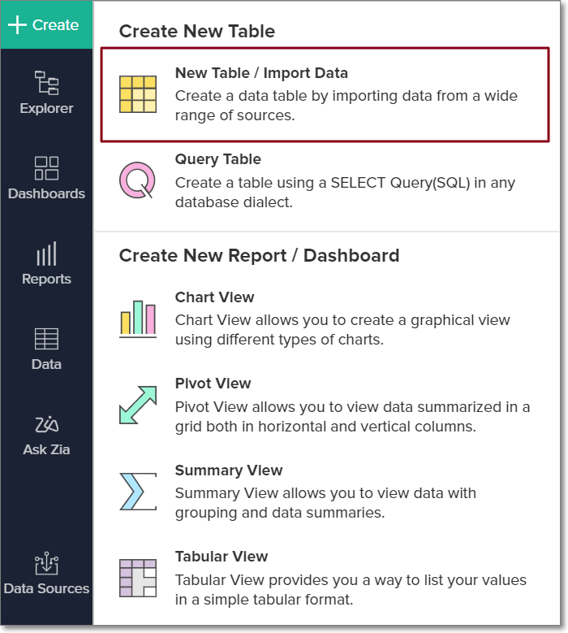The width and height of the screenshot is (568, 633).
Task: Click the Chart View bar chart icon
Action: (137, 319)
